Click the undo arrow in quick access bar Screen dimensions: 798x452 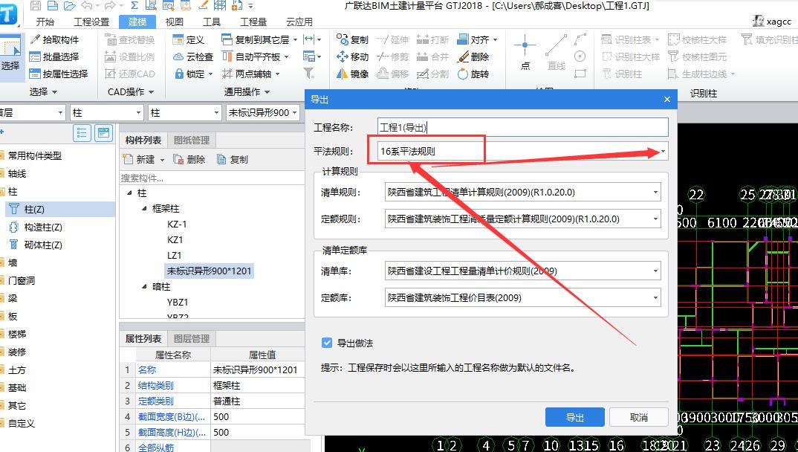[x=86, y=6]
